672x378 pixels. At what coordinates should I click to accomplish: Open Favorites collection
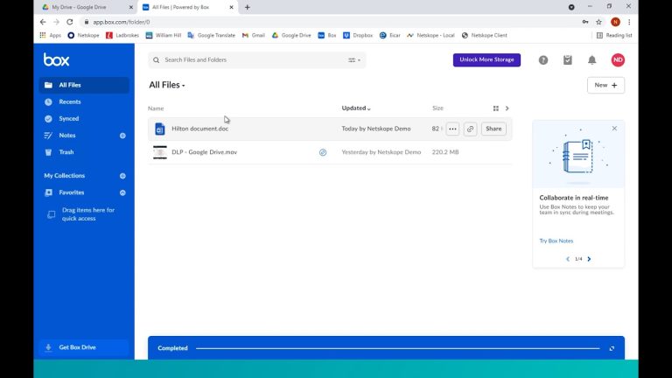tap(71, 192)
